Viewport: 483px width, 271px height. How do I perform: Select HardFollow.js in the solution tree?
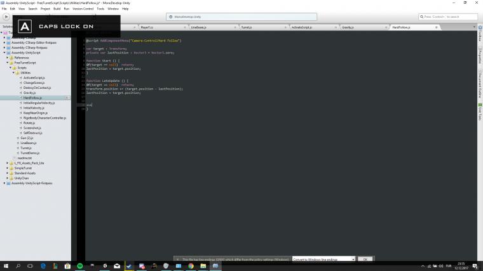pyautogui.click(x=32, y=98)
